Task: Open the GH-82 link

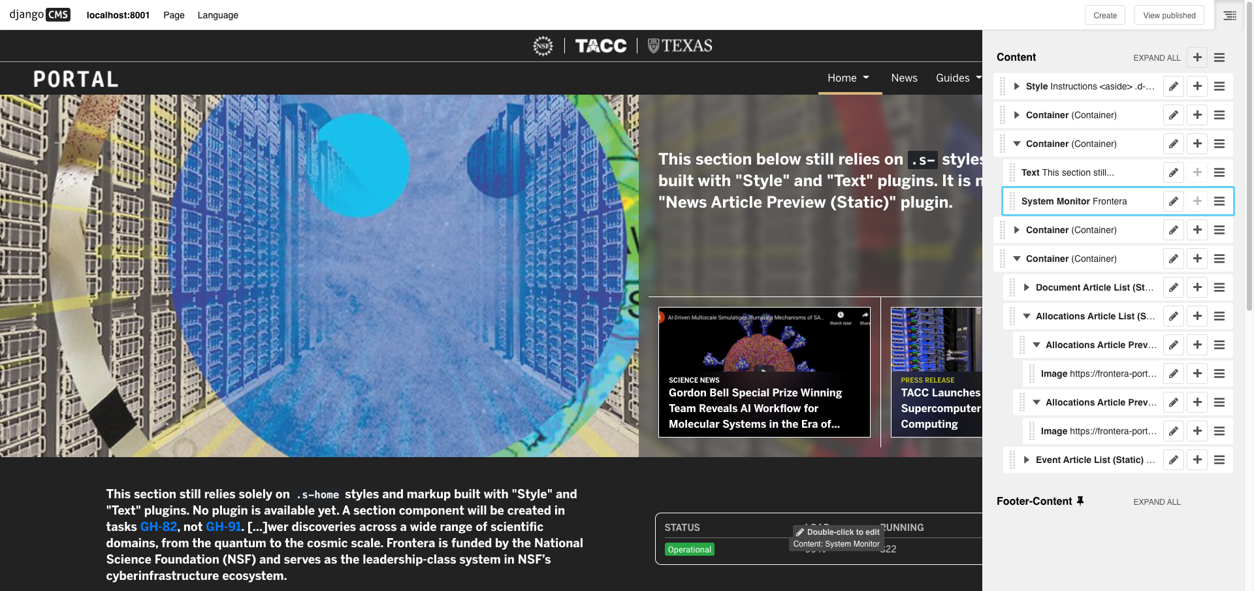Action: 159,527
